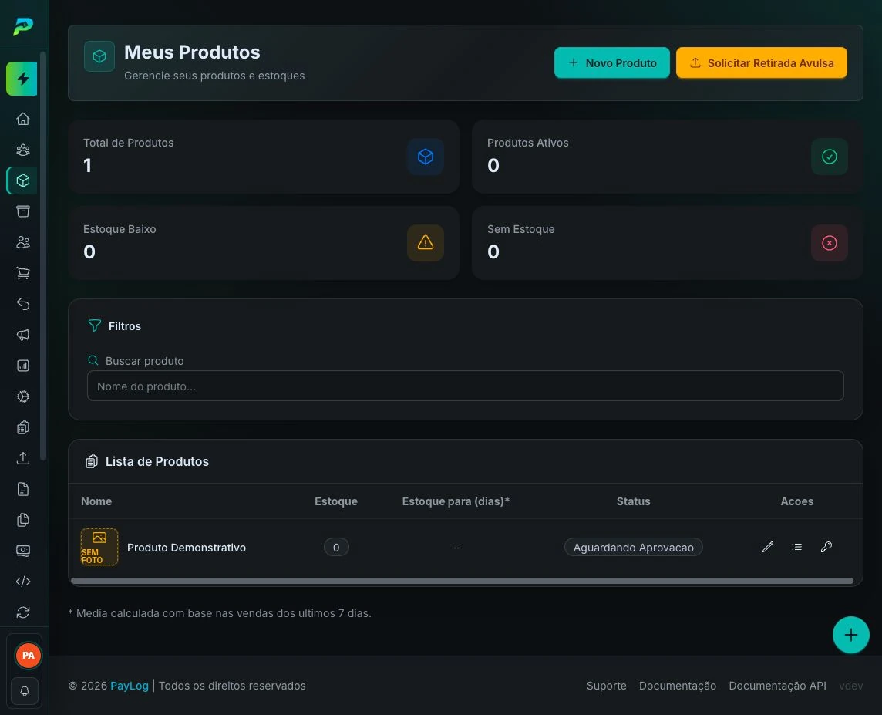Click the PayLog logo in the sidebar

(x=23, y=26)
